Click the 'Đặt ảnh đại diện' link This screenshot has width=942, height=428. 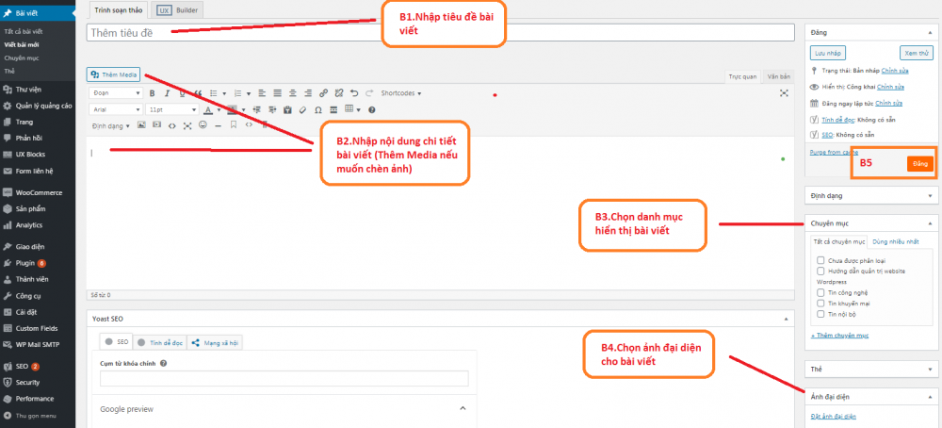click(x=834, y=416)
